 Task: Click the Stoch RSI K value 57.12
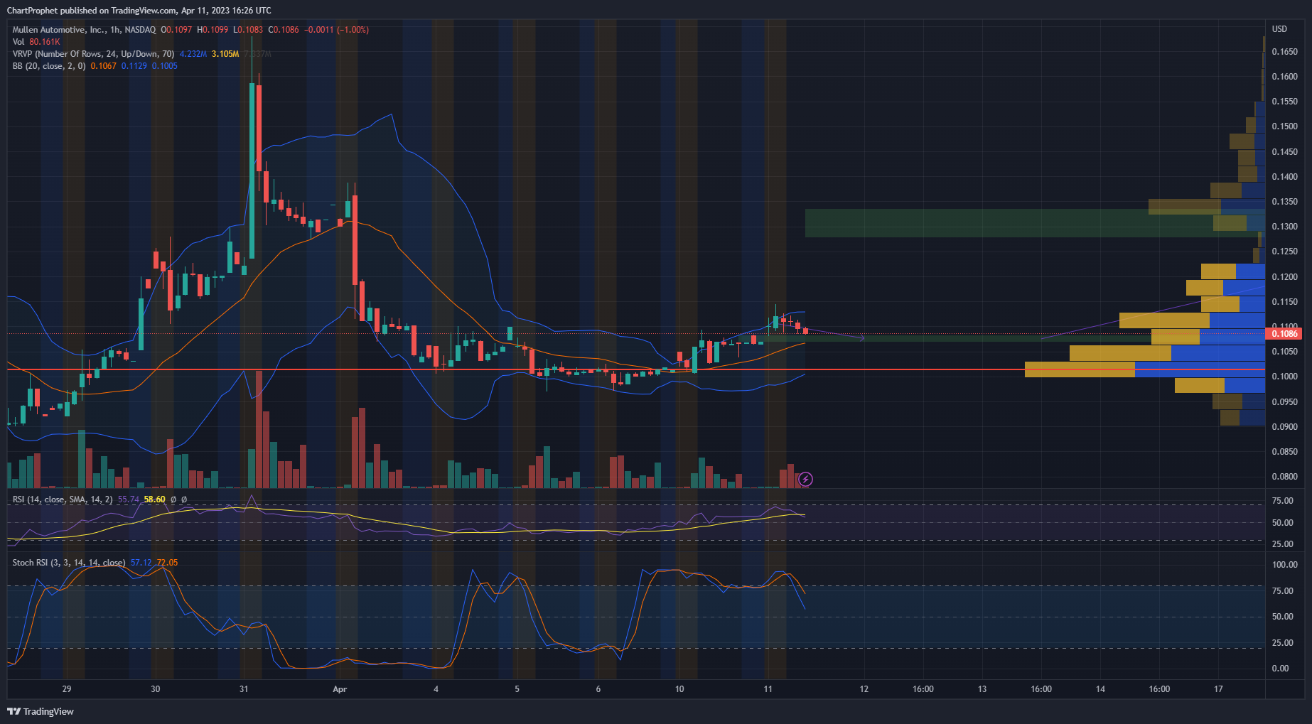coord(141,563)
